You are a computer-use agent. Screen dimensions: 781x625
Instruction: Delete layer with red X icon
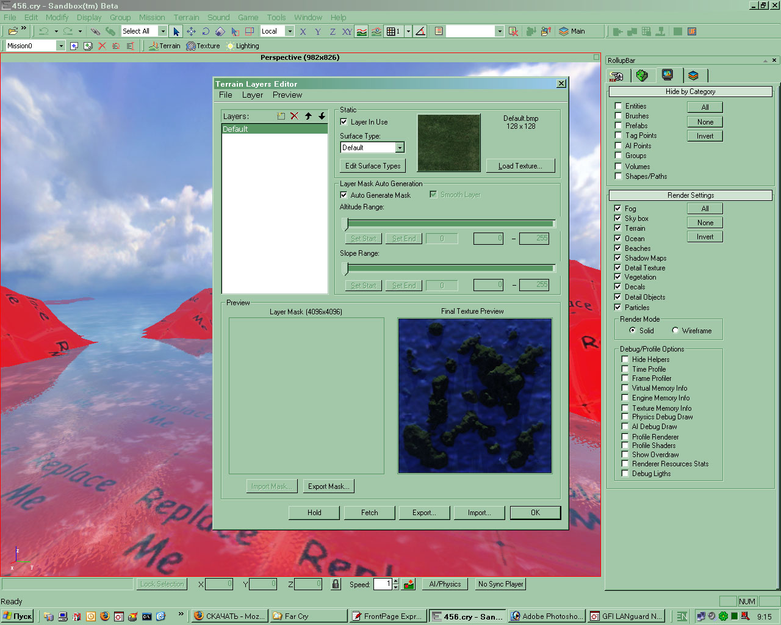point(294,116)
